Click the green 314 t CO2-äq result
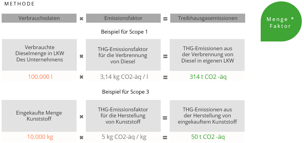 pos(208,77)
